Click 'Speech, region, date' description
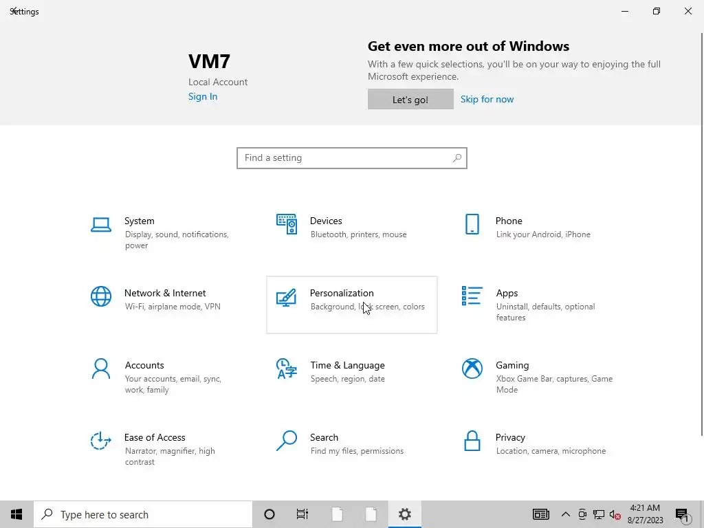The height and width of the screenshot is (528, 704). [347, 379]
